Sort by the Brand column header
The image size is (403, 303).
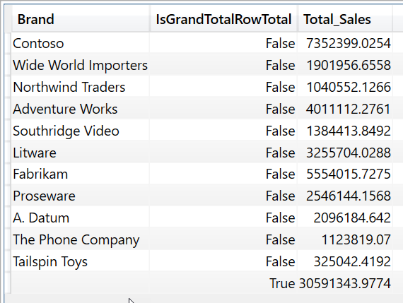click(x=80, y=19)
